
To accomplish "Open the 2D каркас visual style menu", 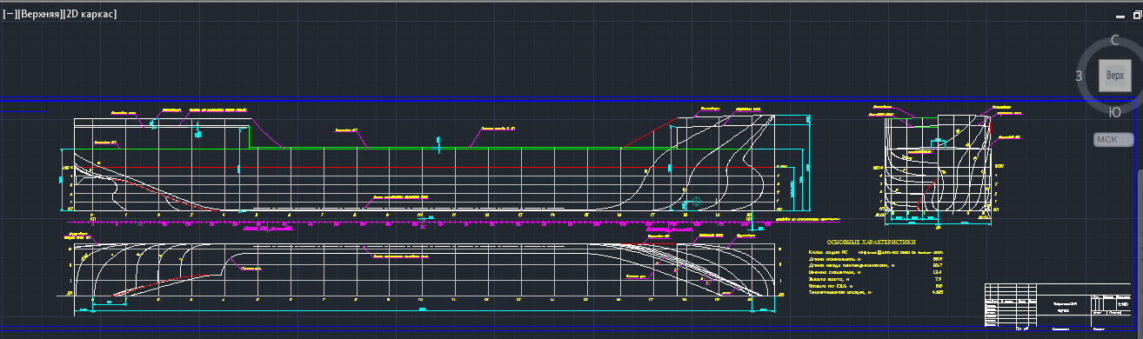I will tap(90, 14).
